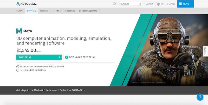Select the MAYA nav label

tap(19, 11)
